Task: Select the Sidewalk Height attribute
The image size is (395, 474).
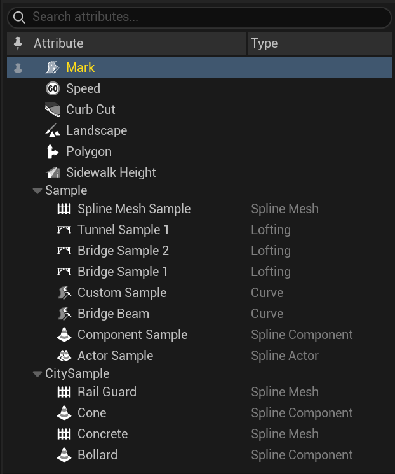Action: click(x=199, y=172)
